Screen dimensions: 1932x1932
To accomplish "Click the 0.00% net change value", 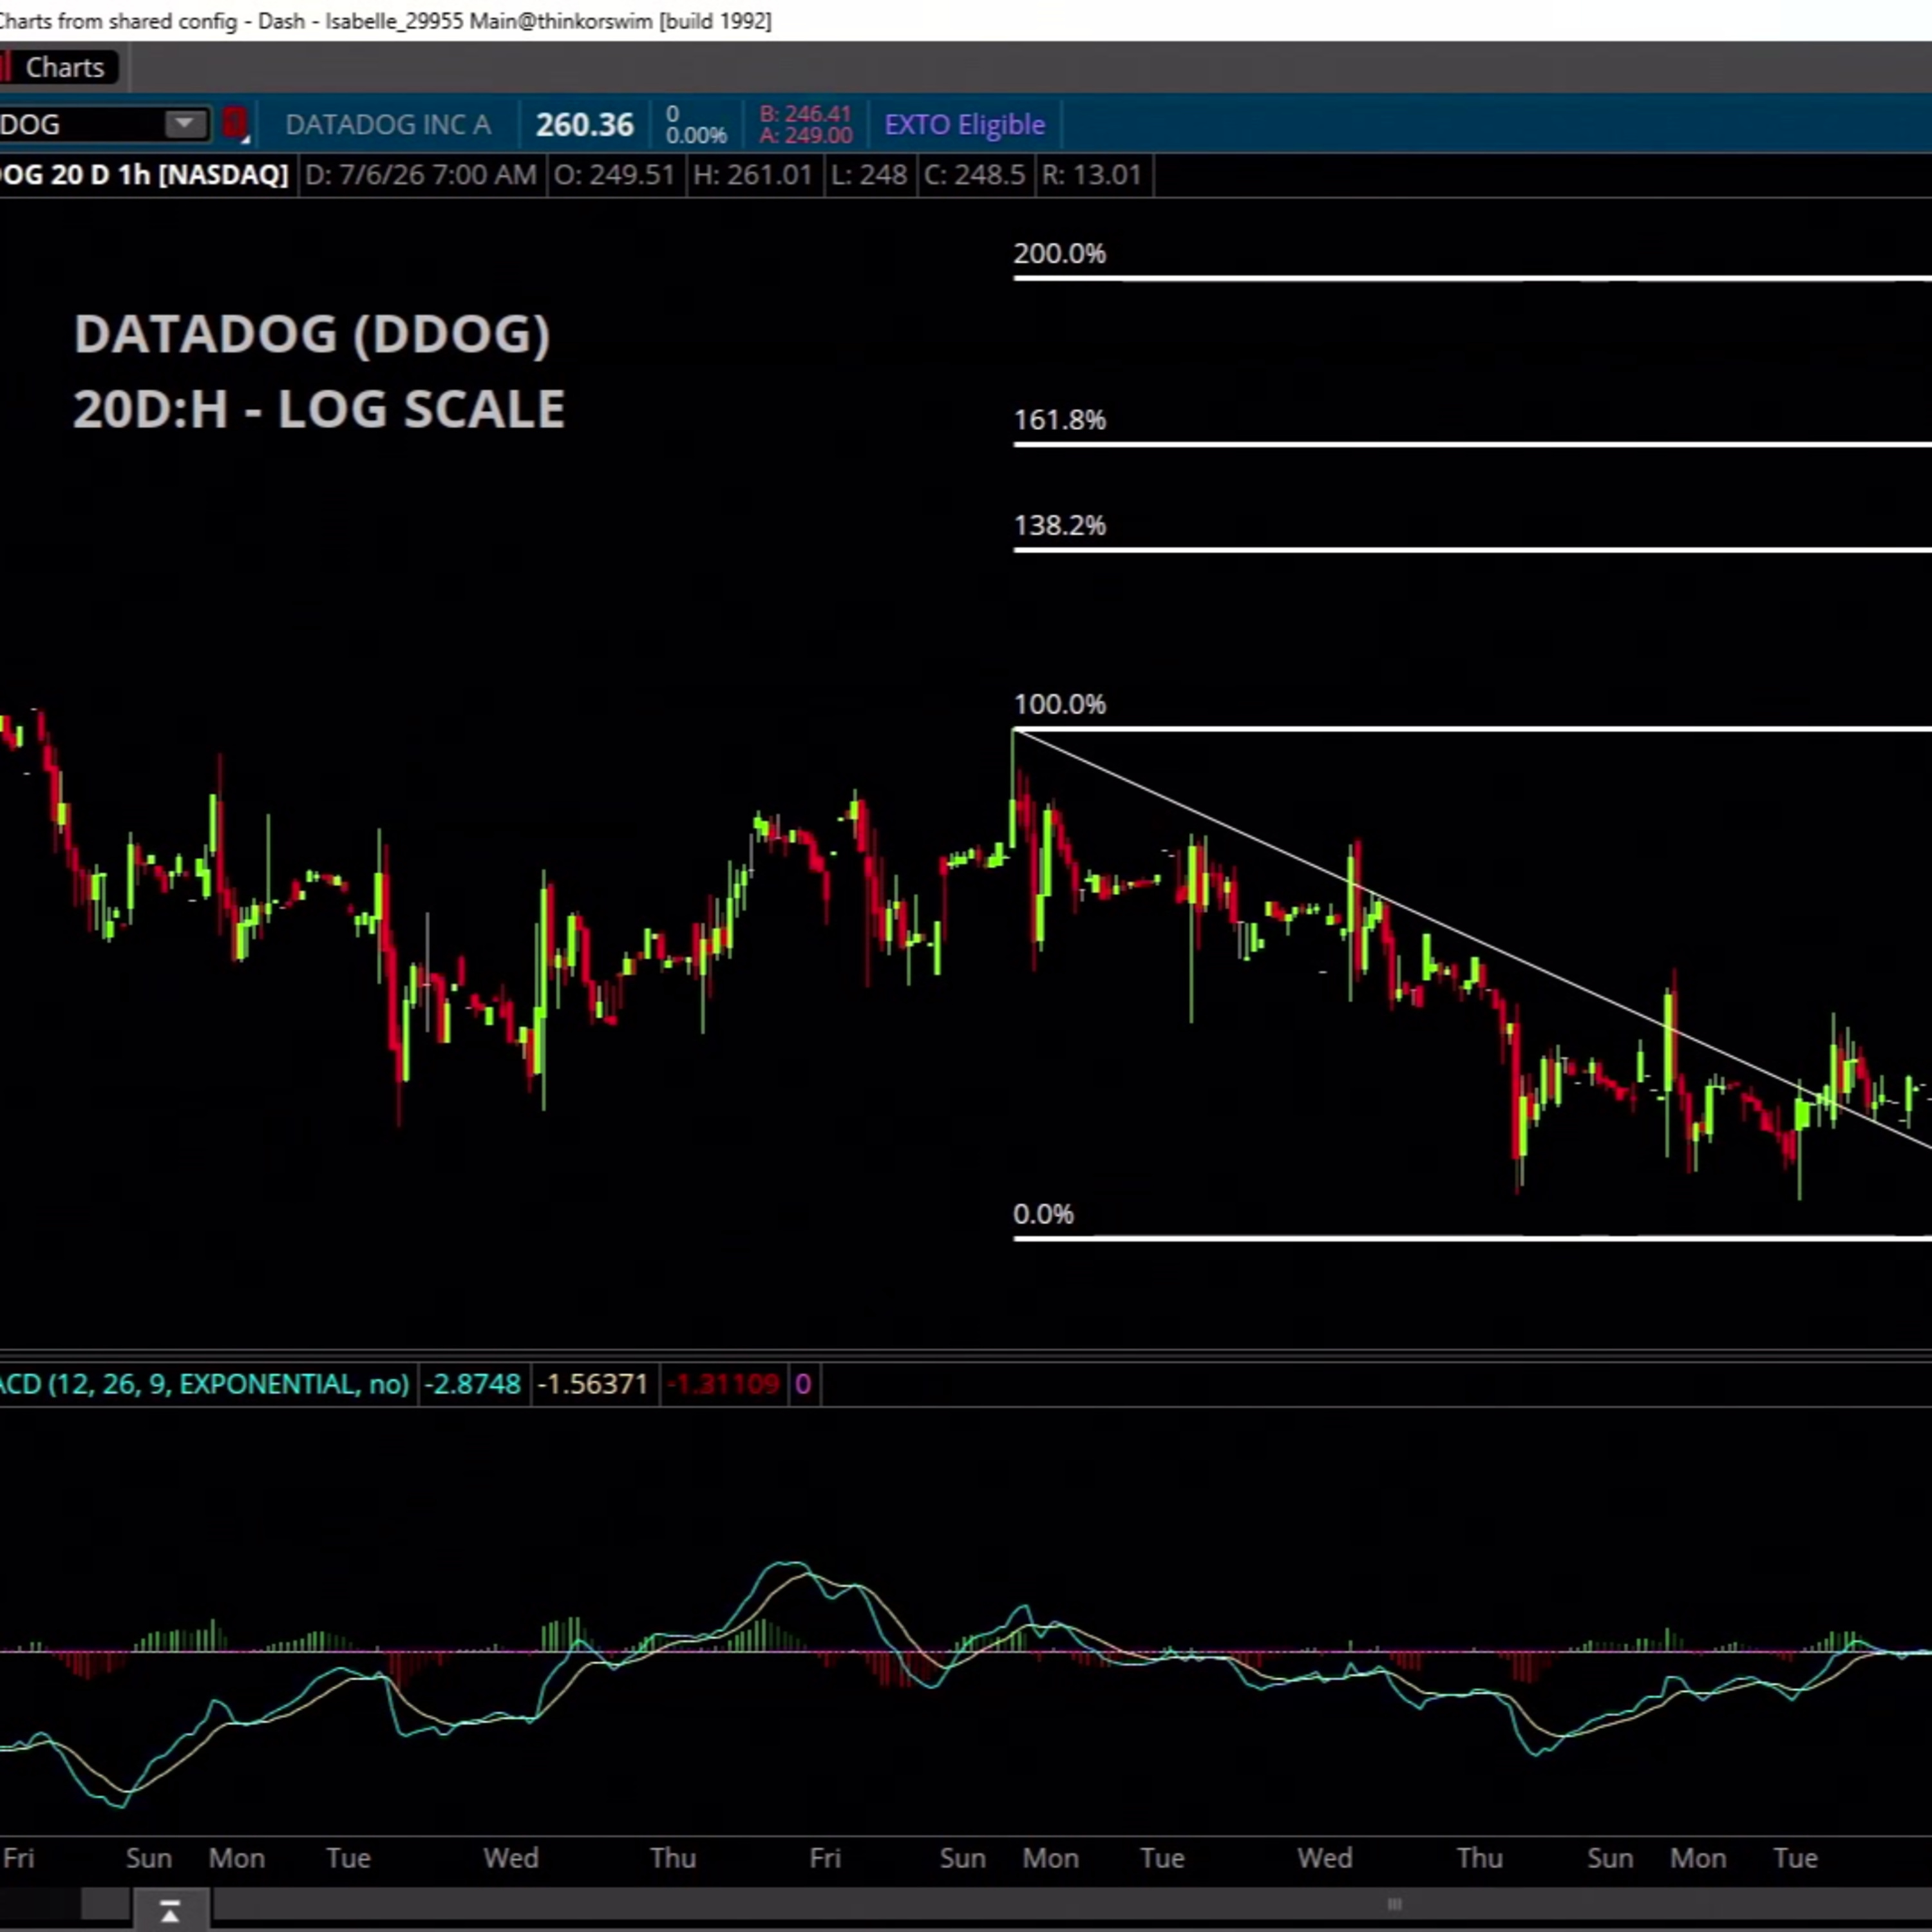I will [x=696, y=135].
